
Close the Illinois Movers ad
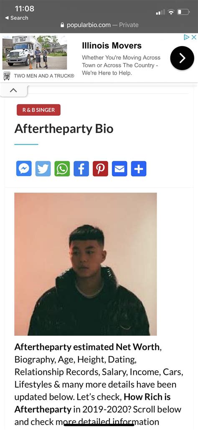click(194, 37)
